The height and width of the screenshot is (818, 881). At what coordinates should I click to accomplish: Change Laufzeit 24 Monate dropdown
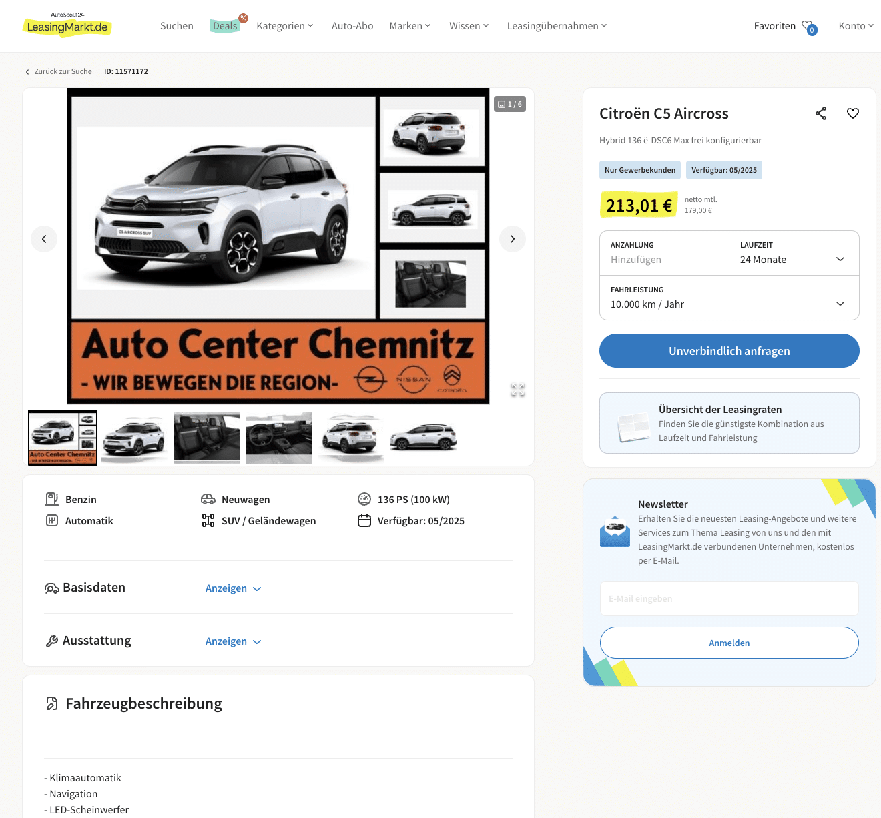794,253
